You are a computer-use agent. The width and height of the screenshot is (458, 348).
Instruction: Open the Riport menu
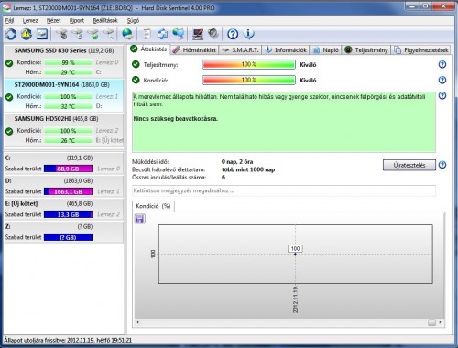coord(77,21)
